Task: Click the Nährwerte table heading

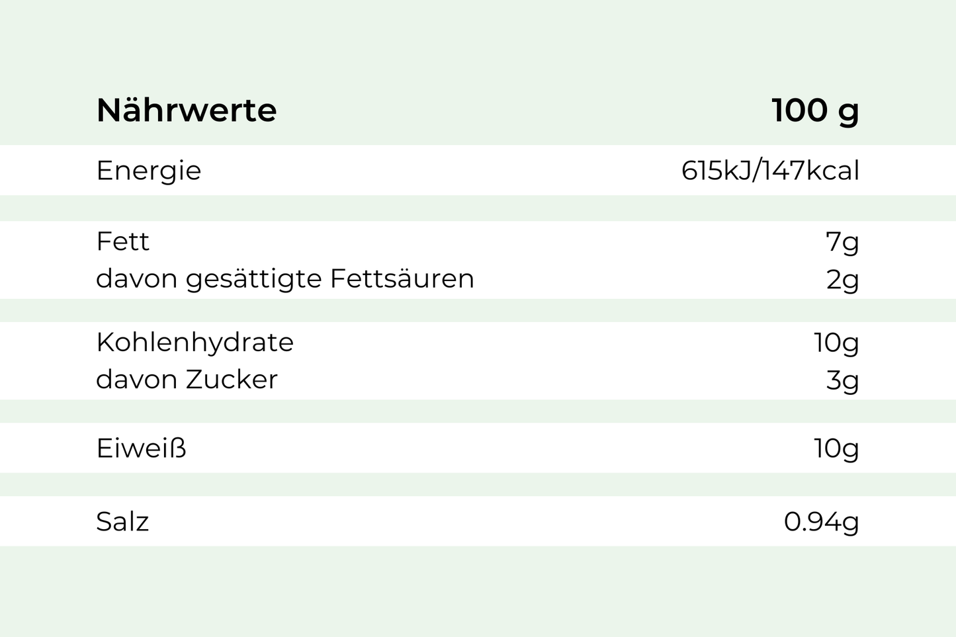Action: (x=186, y=110)
